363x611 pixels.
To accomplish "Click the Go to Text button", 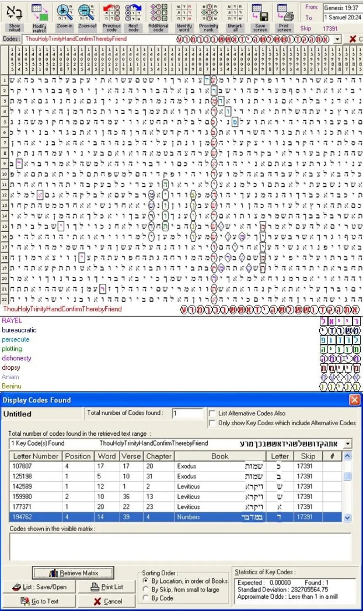I will coord(39,601).
